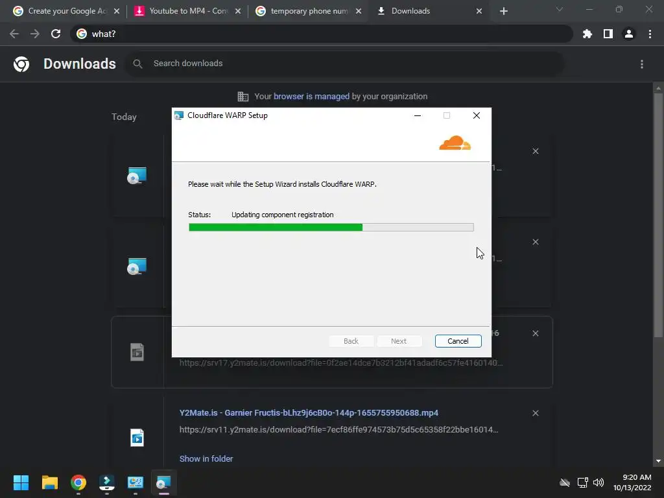
Task: Cancel the Cloudflare WARP installation
Action: [x=458, y=341]
